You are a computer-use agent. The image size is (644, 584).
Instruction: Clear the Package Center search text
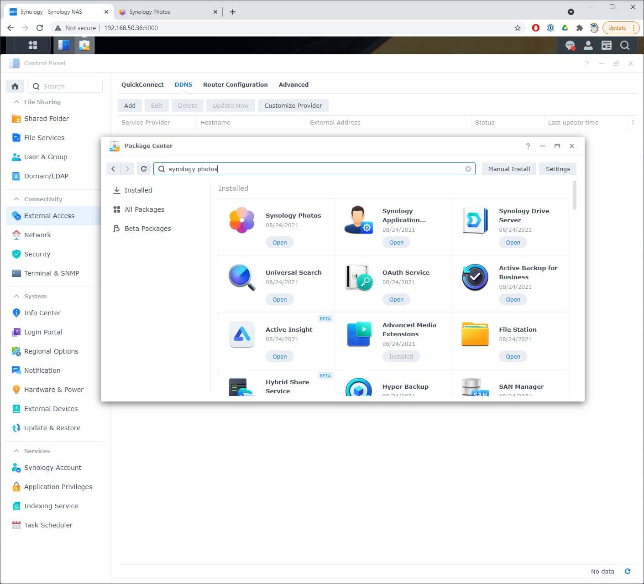pyautogui.click(x=468, y=169)
